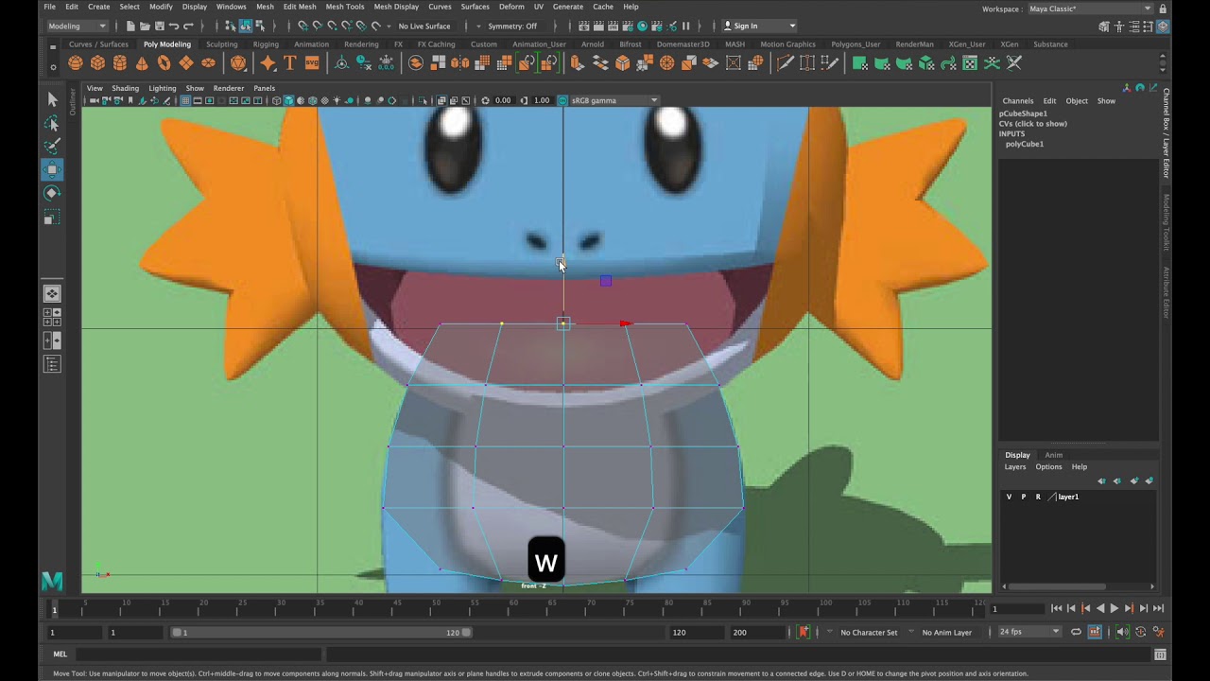
Task: Activate the Rotate tool in Tool Box
Action: coord(52,193)
